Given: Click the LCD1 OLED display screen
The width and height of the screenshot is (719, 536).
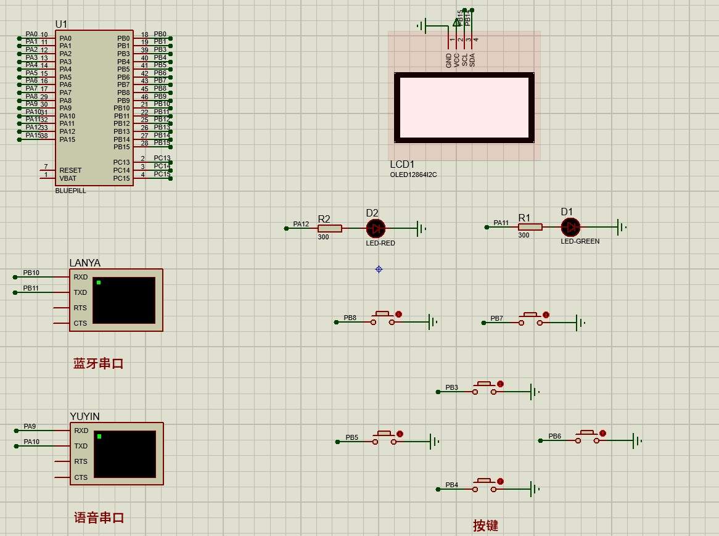Looking at the screenshot, I should (x=464, y=108).
